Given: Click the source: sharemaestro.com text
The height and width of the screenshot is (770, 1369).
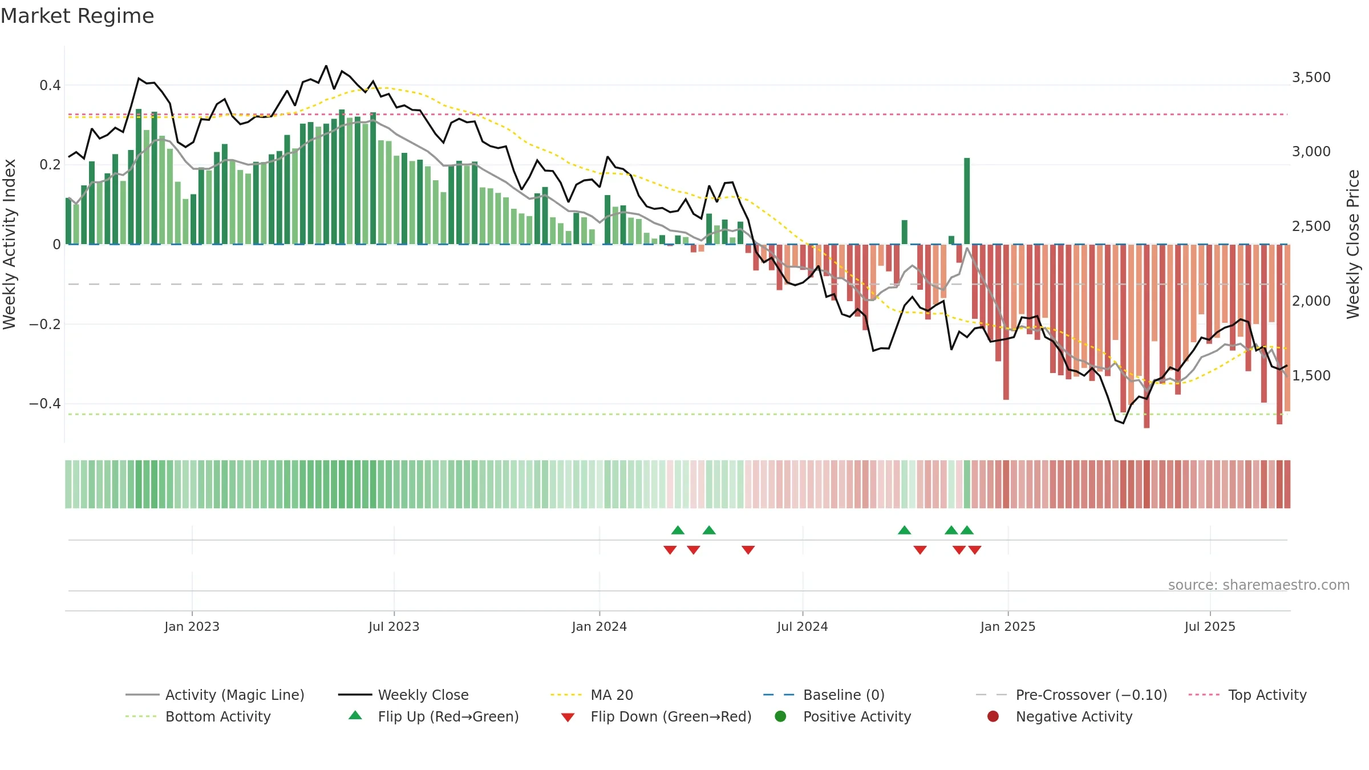Looking at the screenshot, I should (1259, 585).
